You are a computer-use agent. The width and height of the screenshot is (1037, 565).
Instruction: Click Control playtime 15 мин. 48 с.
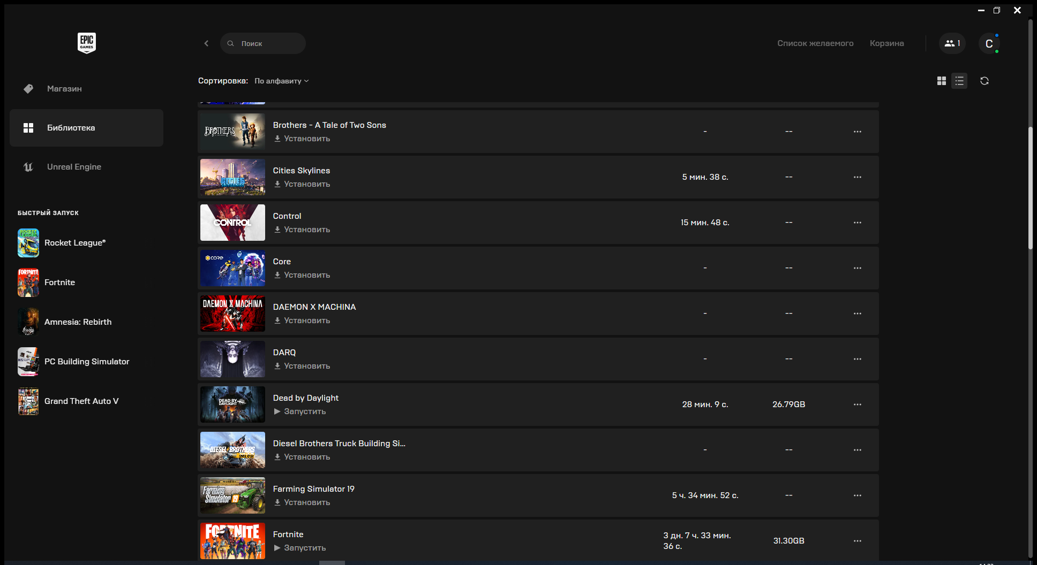pyautogui.click(x=705, y=223)
